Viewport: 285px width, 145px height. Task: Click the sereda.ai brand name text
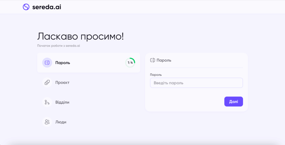(47, 7)
